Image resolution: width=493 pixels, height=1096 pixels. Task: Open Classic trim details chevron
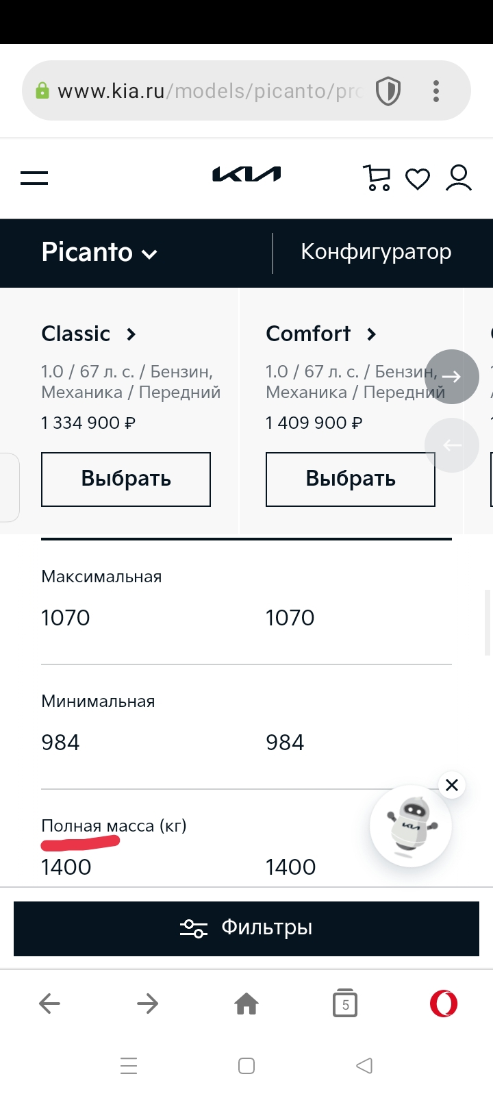point(131,334)
